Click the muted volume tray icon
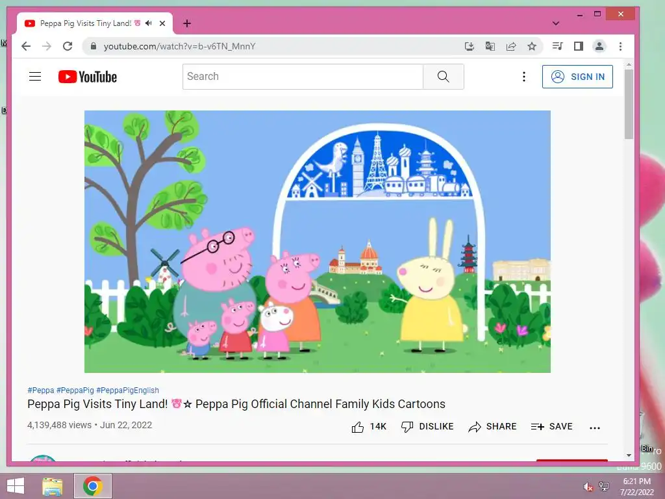The height and width of the screenshot is (499, 665). (x=588, y=487)
